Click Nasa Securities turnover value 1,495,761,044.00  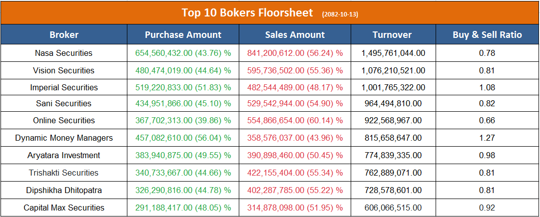[x=393, y=53]
